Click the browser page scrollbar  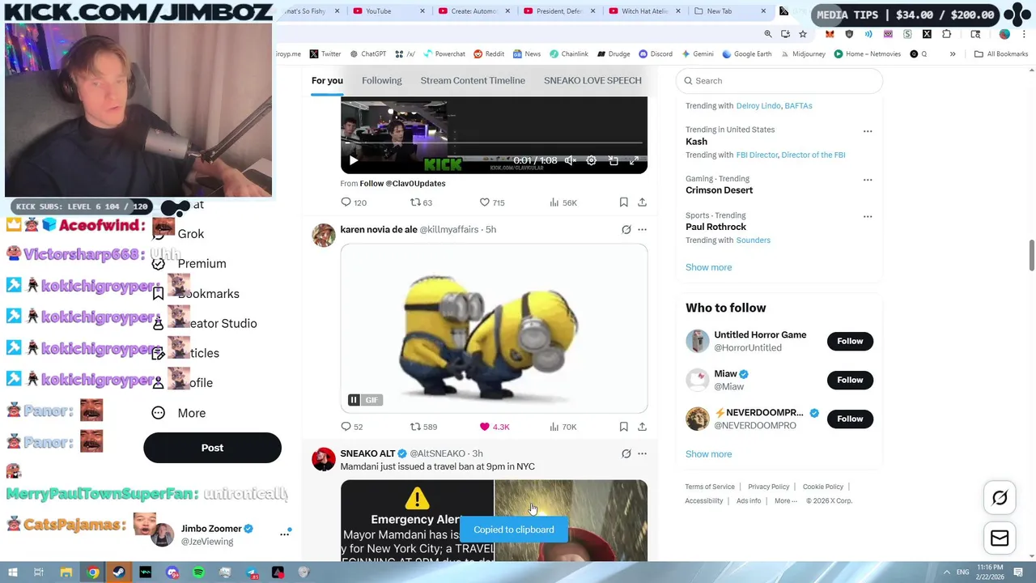(1031, 256)
